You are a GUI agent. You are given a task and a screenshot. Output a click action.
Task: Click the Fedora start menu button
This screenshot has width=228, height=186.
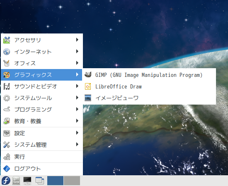click(6, 181)
